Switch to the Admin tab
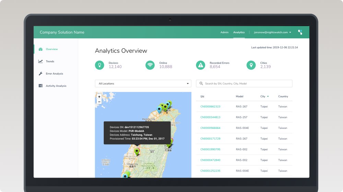 (x=224, y=32)
